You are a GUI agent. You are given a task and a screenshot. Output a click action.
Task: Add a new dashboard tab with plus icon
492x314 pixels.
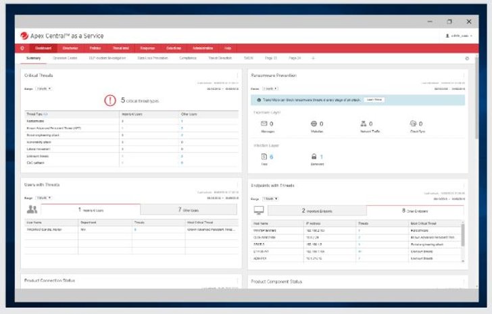[312, 59]
